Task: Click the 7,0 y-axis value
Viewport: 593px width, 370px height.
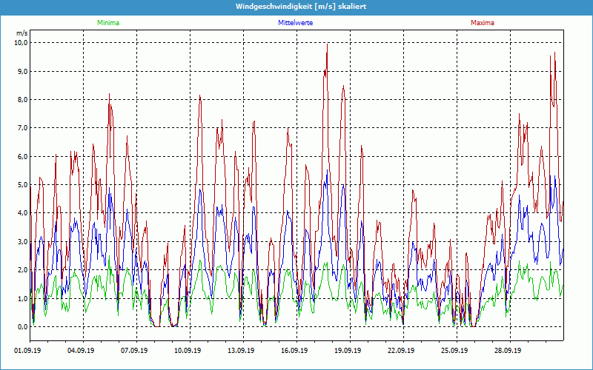Action: (x=23, y=128)
